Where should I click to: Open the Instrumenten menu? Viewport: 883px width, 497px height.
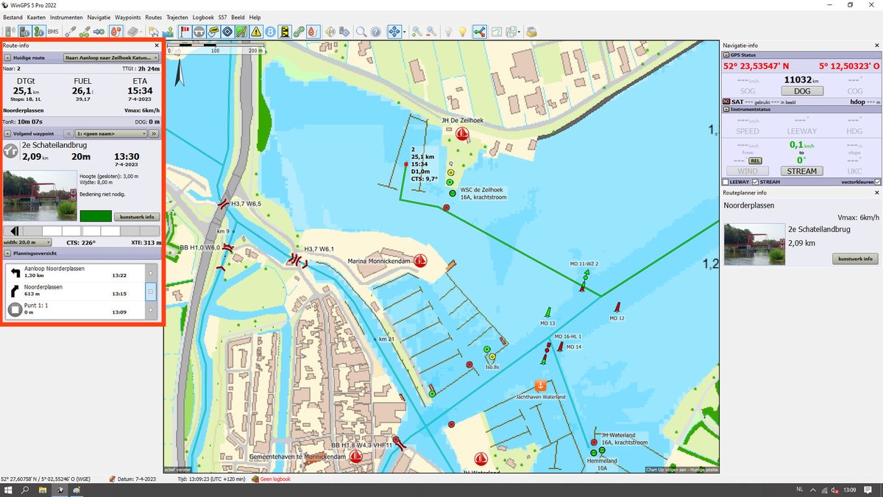click(x=66, y=17)
